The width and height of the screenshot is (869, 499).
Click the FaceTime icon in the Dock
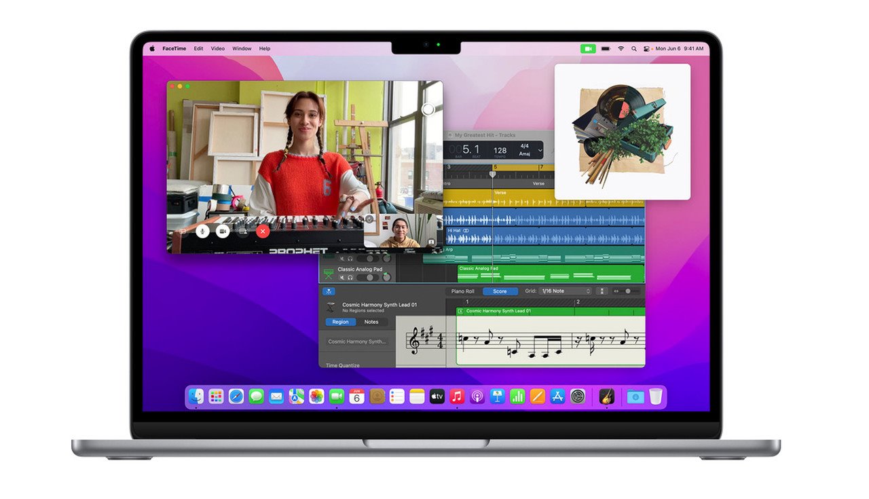337,396
